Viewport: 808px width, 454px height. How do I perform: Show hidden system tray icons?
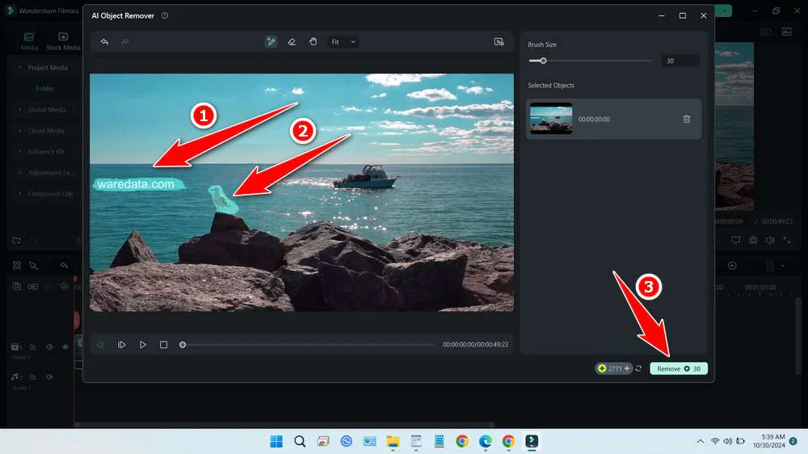[x=700, y=441]
